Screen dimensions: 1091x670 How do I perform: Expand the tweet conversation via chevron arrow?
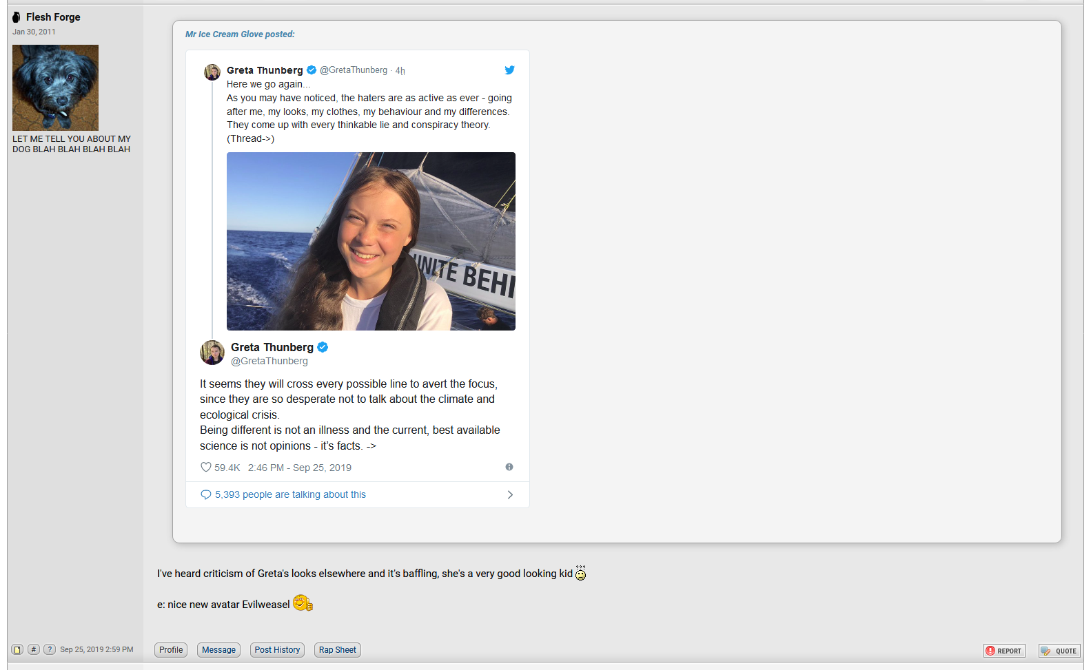[510, 494]
